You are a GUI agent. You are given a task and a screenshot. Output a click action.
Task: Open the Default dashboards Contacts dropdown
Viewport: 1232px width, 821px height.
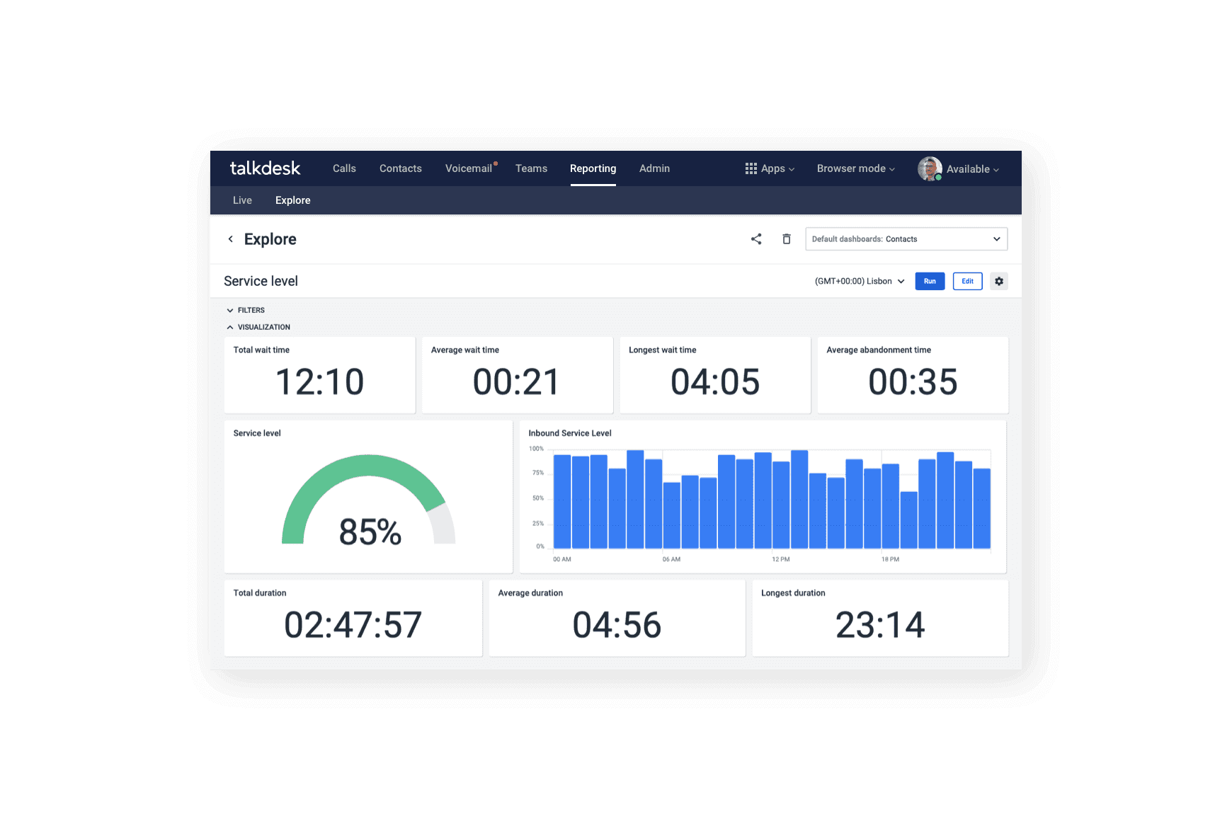(906, 239)
